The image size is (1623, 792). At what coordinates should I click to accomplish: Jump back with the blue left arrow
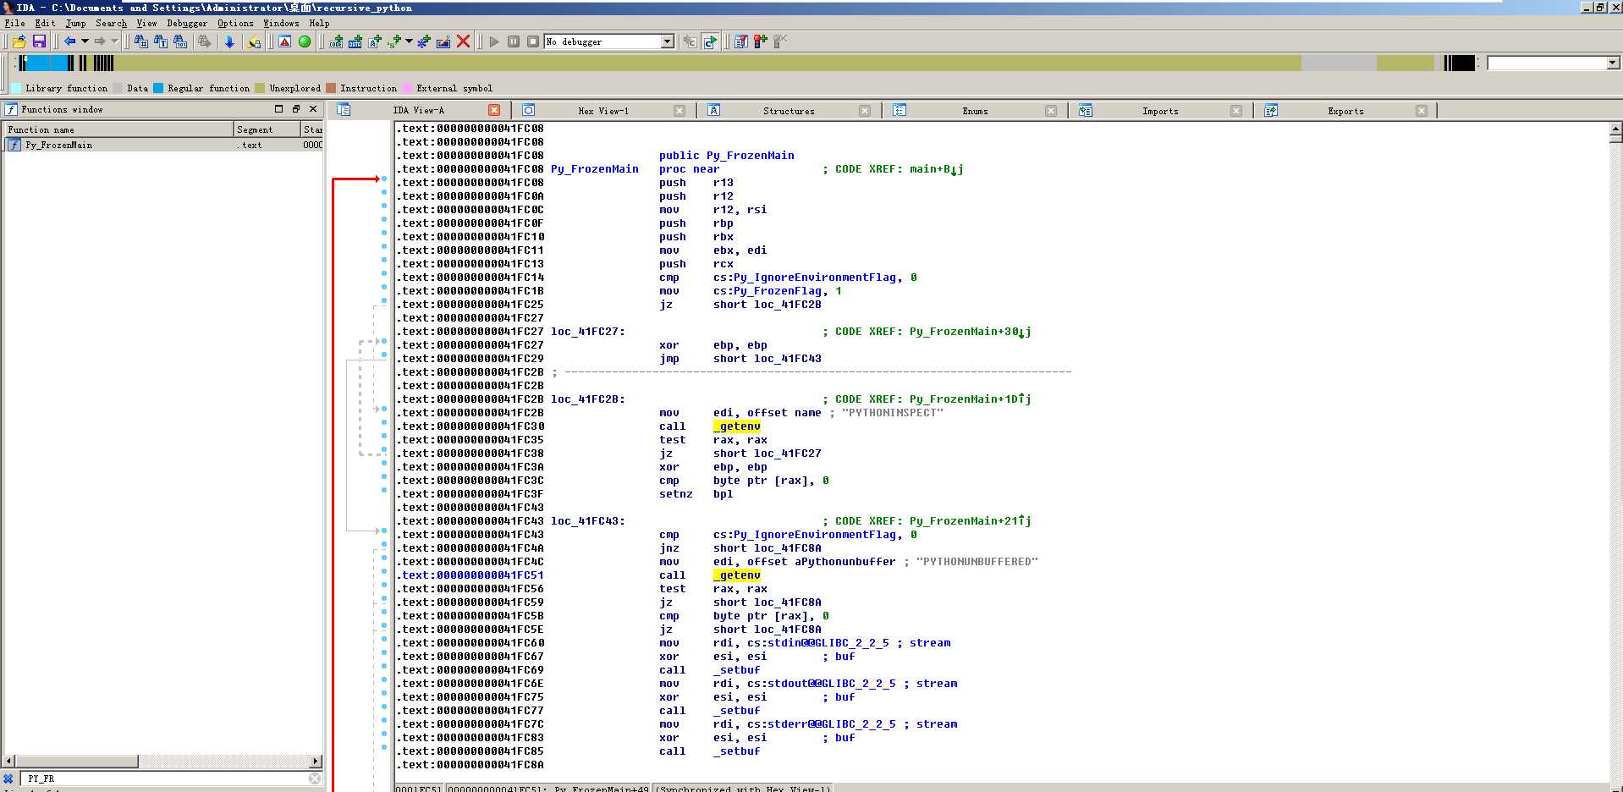(x=70, y=41)
